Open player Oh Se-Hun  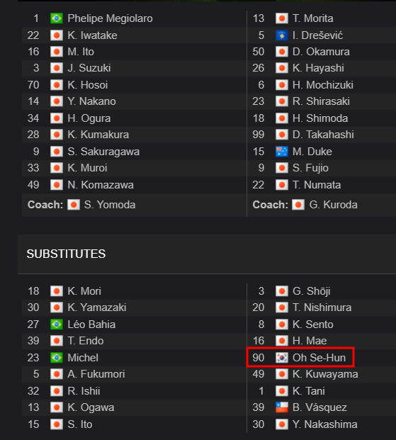(x=319, y=358)
